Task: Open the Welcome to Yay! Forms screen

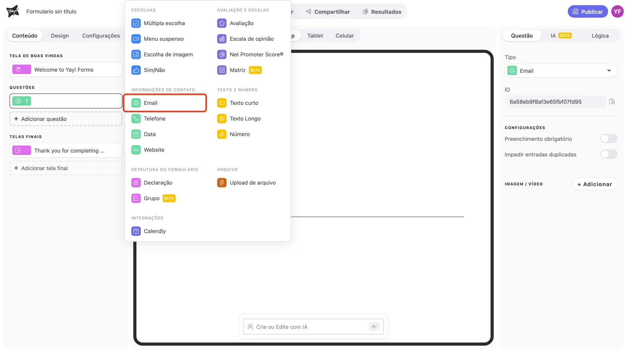Action: (66, 70)
